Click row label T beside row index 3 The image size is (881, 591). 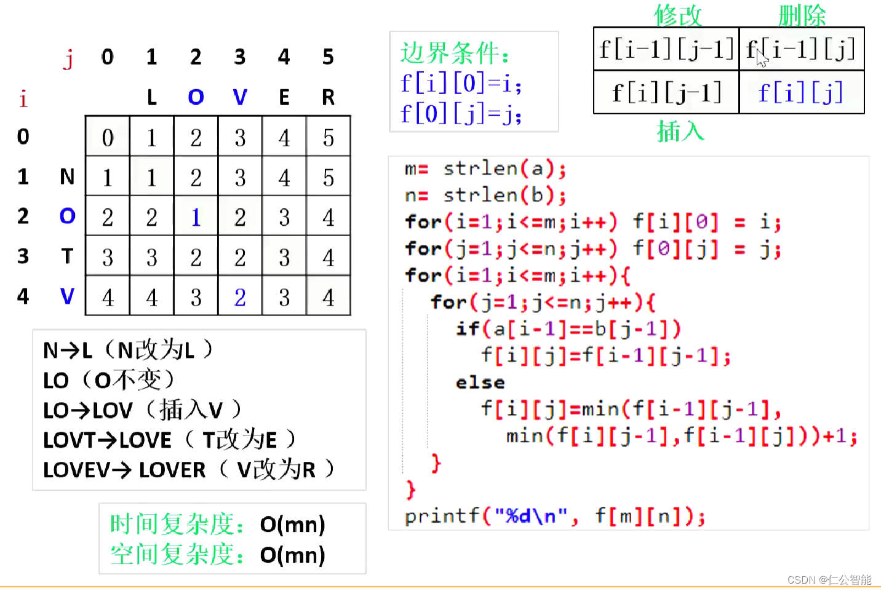click(x=67, y=256)
